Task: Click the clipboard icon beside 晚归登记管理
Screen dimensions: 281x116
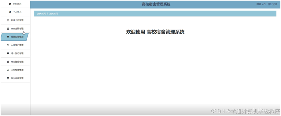Action: (8, 62)
